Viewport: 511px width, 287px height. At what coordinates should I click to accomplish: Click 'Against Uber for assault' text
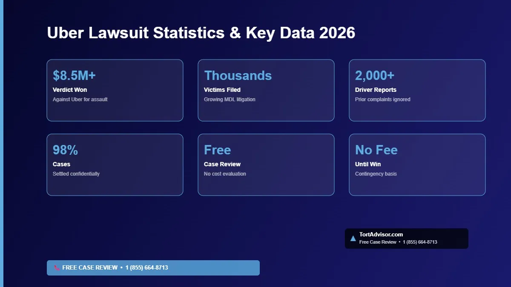pyautogui.click(x=80, y=99)
